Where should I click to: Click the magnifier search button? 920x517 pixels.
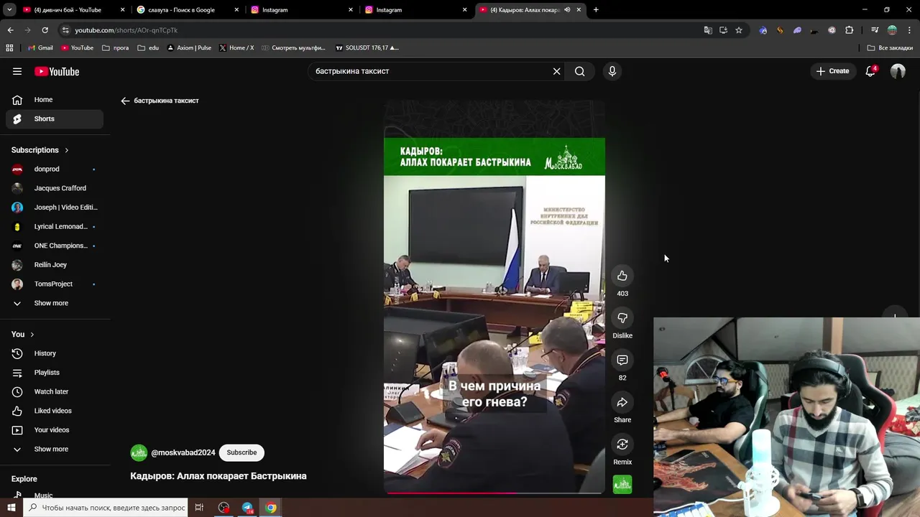pyautogui.click(x=579, y=71)
